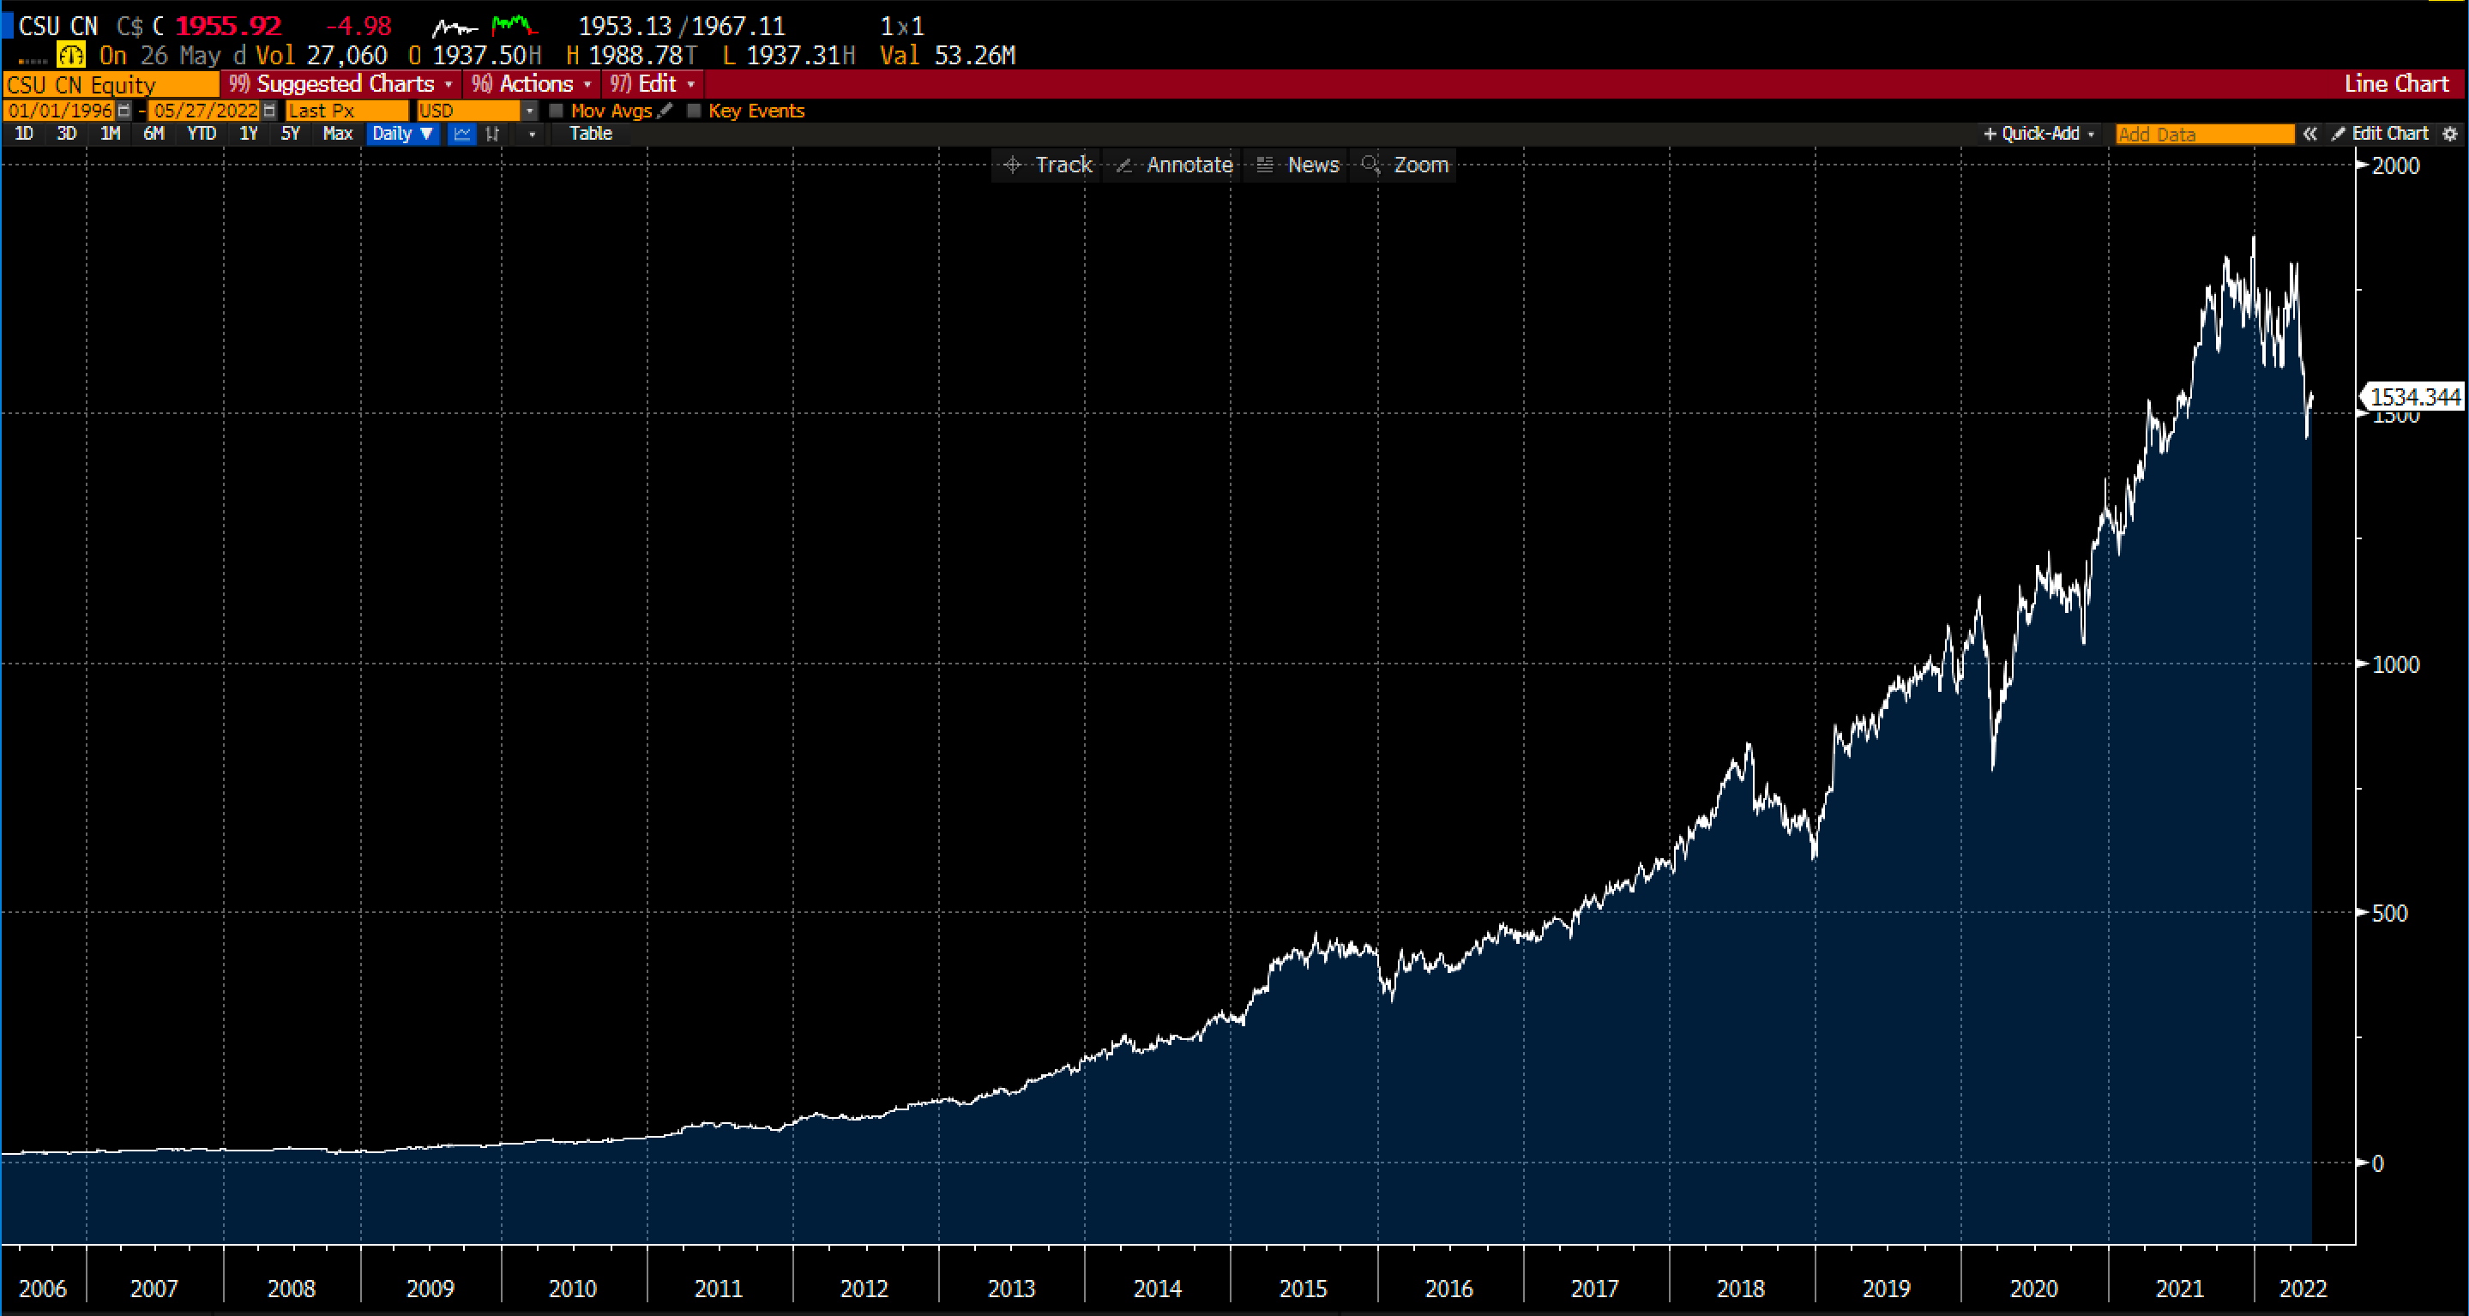The height and width of the screenshot is (1316, 2469).
Task: Enable the Mov Avgs checkbox
Action: (x=556, y=111)
